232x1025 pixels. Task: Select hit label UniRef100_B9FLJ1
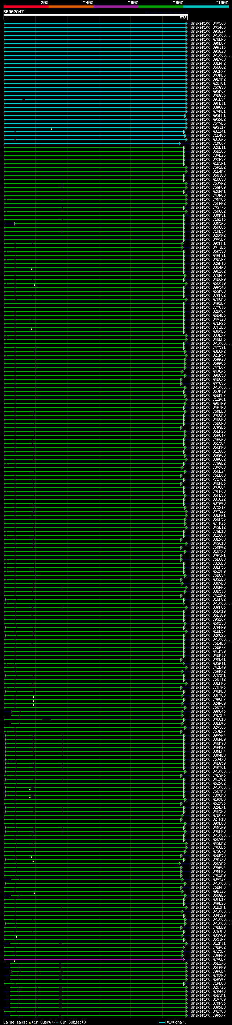point(208,104)
